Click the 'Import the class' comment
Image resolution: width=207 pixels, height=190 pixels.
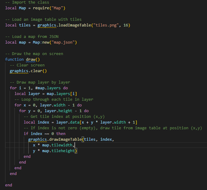click(27, 2)
